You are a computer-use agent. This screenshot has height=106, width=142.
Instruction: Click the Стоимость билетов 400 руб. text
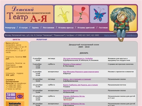coord(16,58)
